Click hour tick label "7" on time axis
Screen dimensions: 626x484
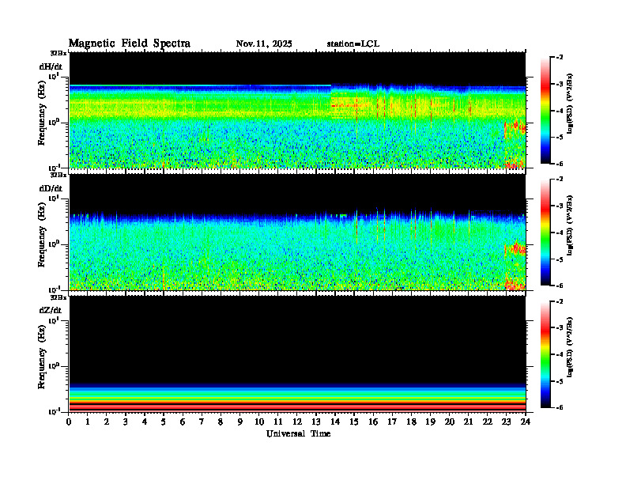(202, 422)
